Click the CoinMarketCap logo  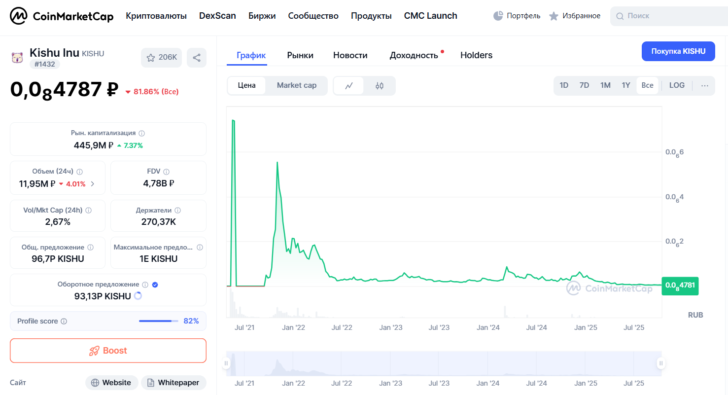pyautogui.click(x=62, y=16)
